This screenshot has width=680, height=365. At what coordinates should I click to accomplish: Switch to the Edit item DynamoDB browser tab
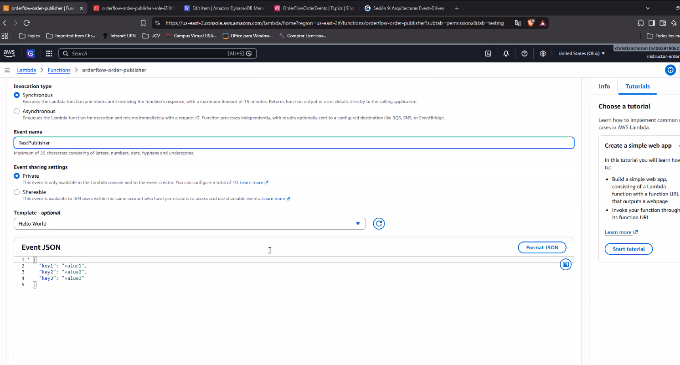click(x=224, y=8)
